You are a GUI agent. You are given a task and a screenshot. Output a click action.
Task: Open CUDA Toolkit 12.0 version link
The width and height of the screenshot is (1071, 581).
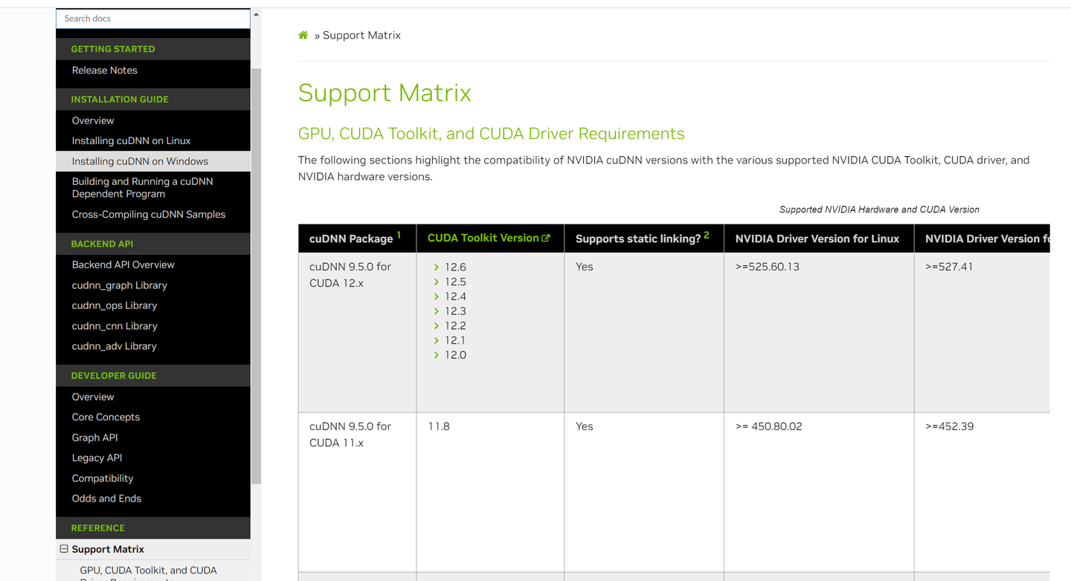pos(455,355)
